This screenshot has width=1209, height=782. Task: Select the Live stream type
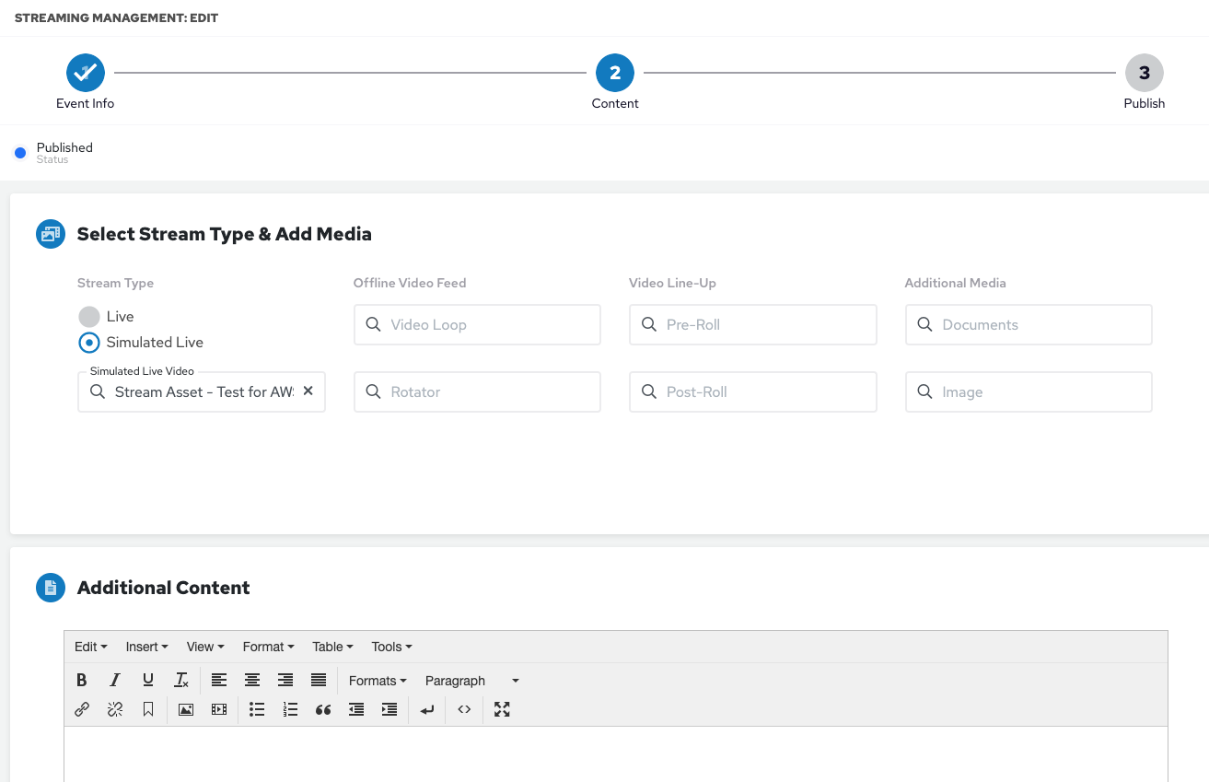pos(89,317)
